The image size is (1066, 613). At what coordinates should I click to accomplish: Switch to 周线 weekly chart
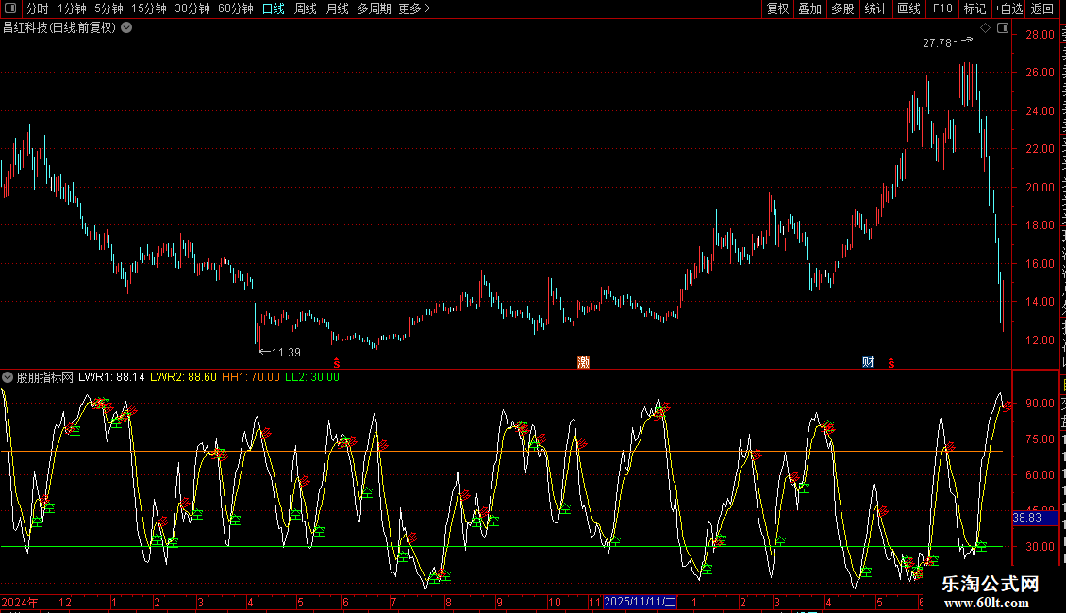coord(306,8)
